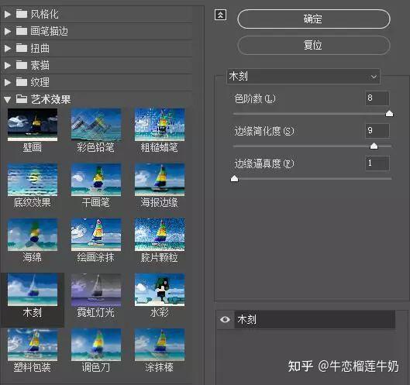Viewport: 410px width, 385px height.
Task: Expand the 扭曲 filter folder
Action: click(8, 48)
